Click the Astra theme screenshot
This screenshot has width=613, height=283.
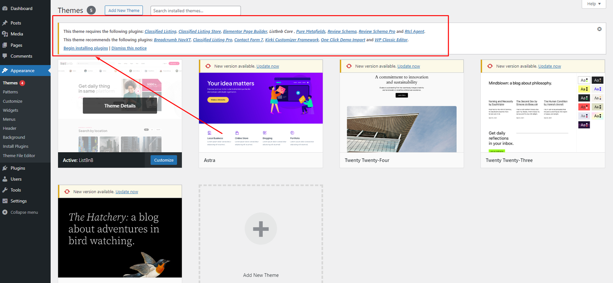click(x=261, y=112)
